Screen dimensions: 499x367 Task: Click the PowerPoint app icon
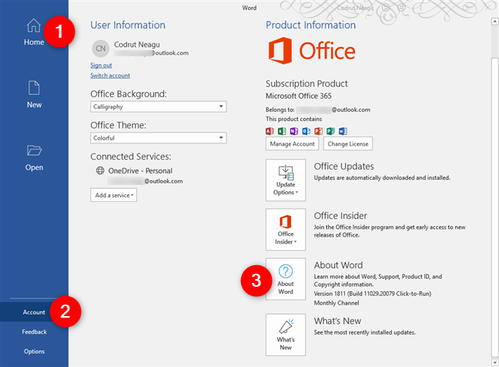pyautogui.click(x=318, y=131)
